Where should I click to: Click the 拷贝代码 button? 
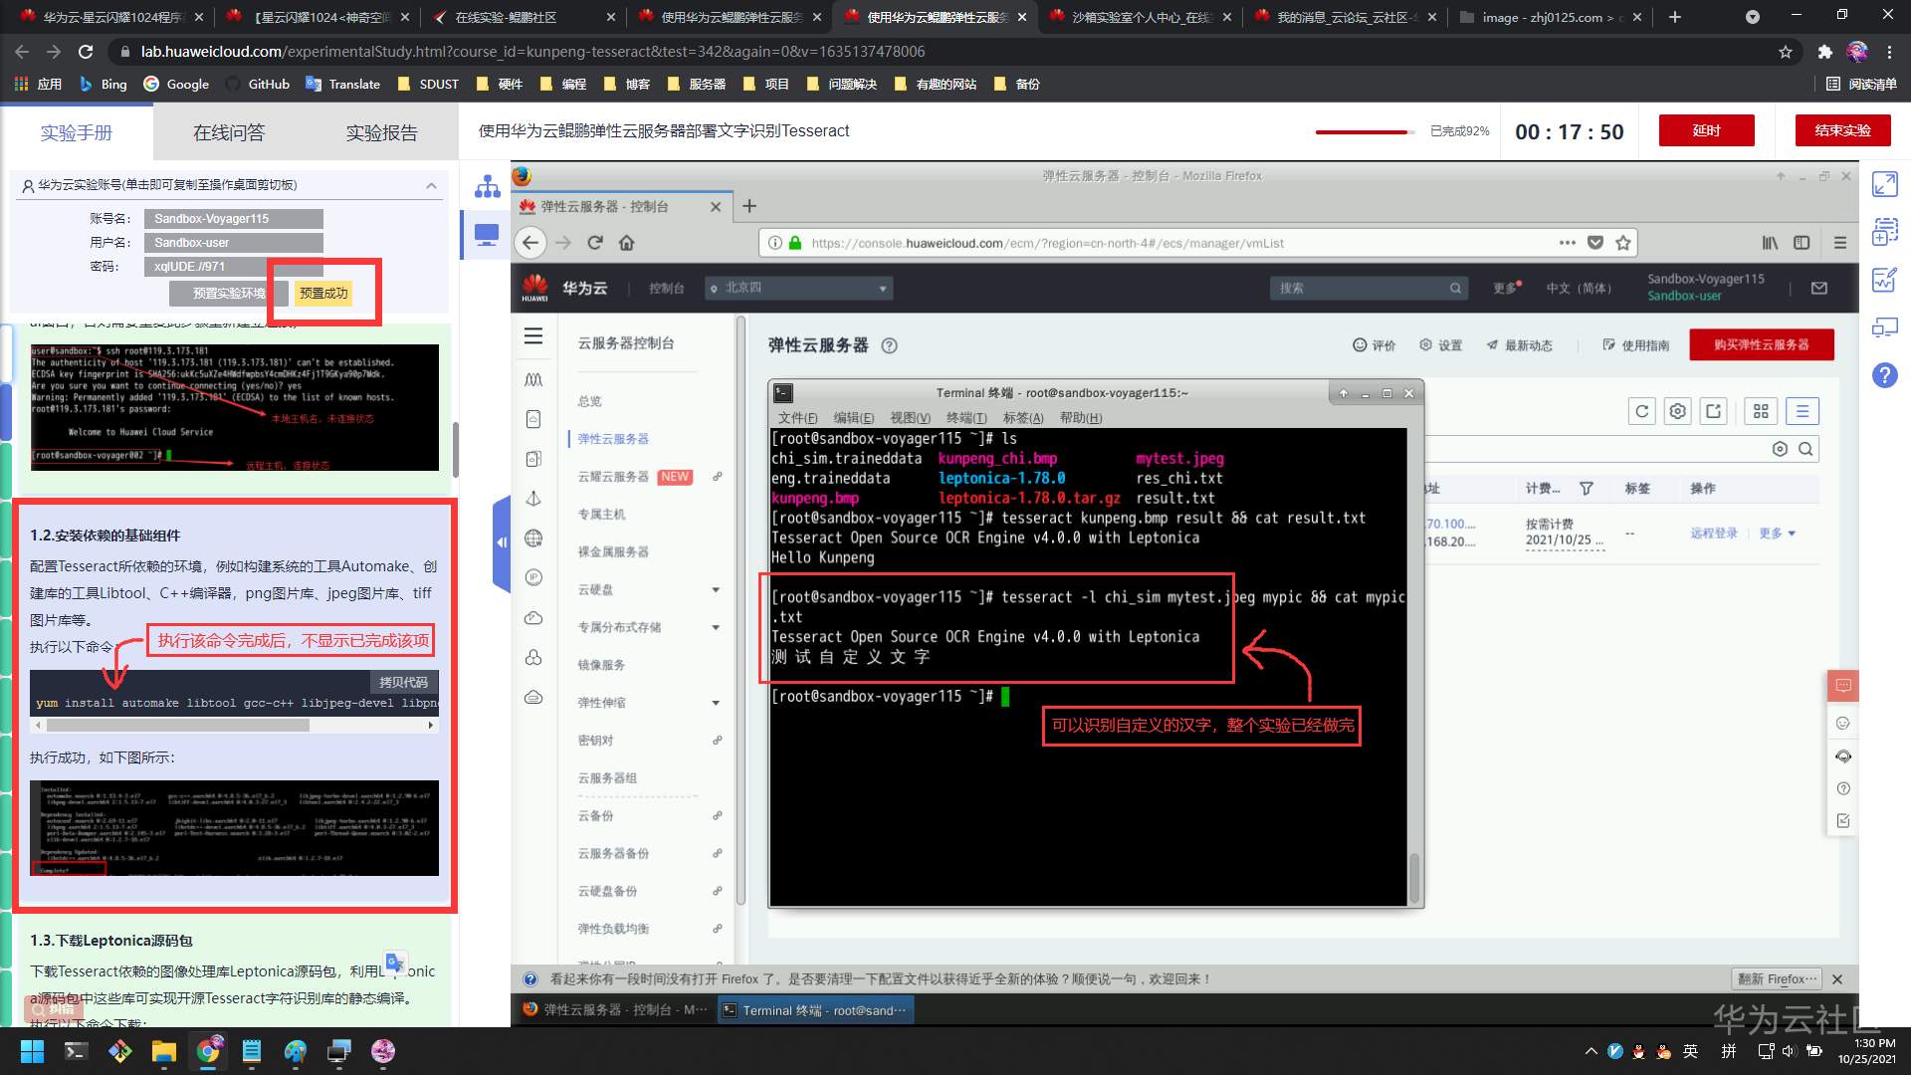pos(403,682)
